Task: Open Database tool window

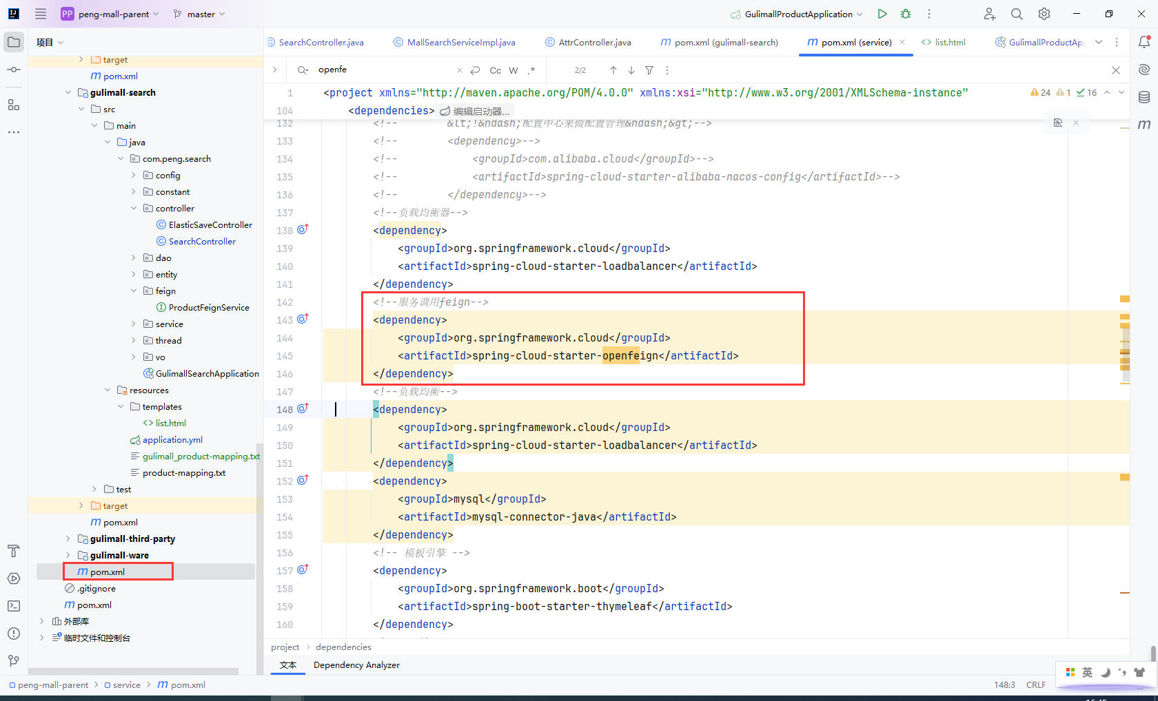Action: click(x=1144, y=97)
